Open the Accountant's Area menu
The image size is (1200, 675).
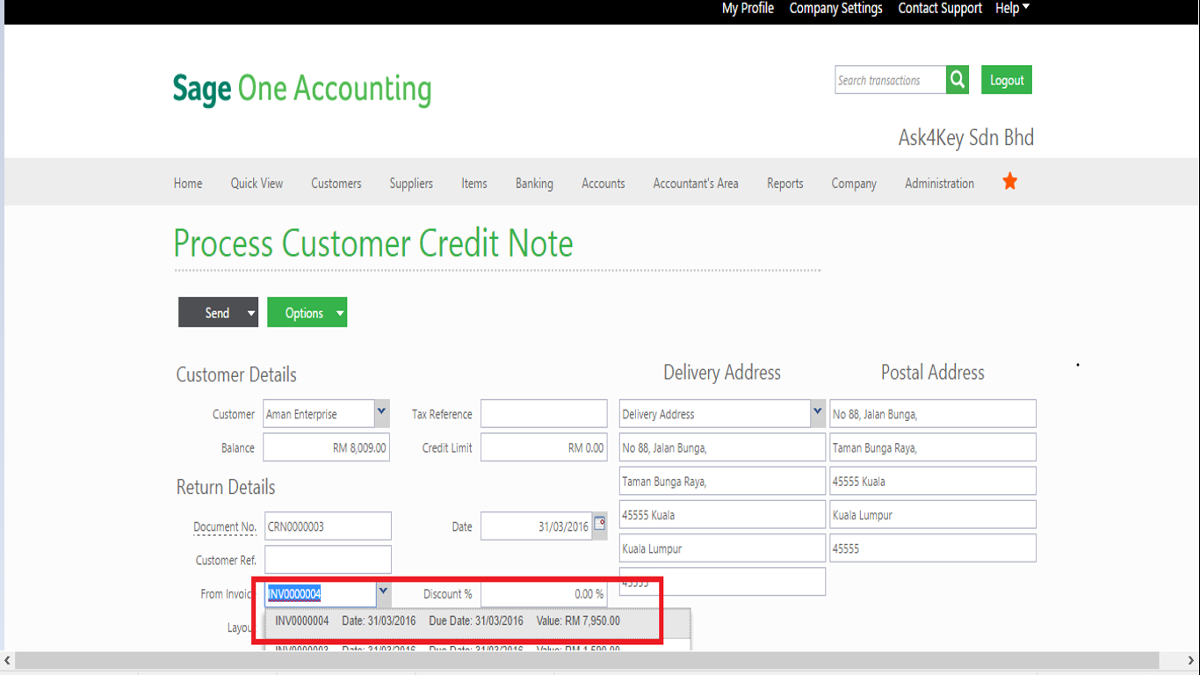coord(696,183)
